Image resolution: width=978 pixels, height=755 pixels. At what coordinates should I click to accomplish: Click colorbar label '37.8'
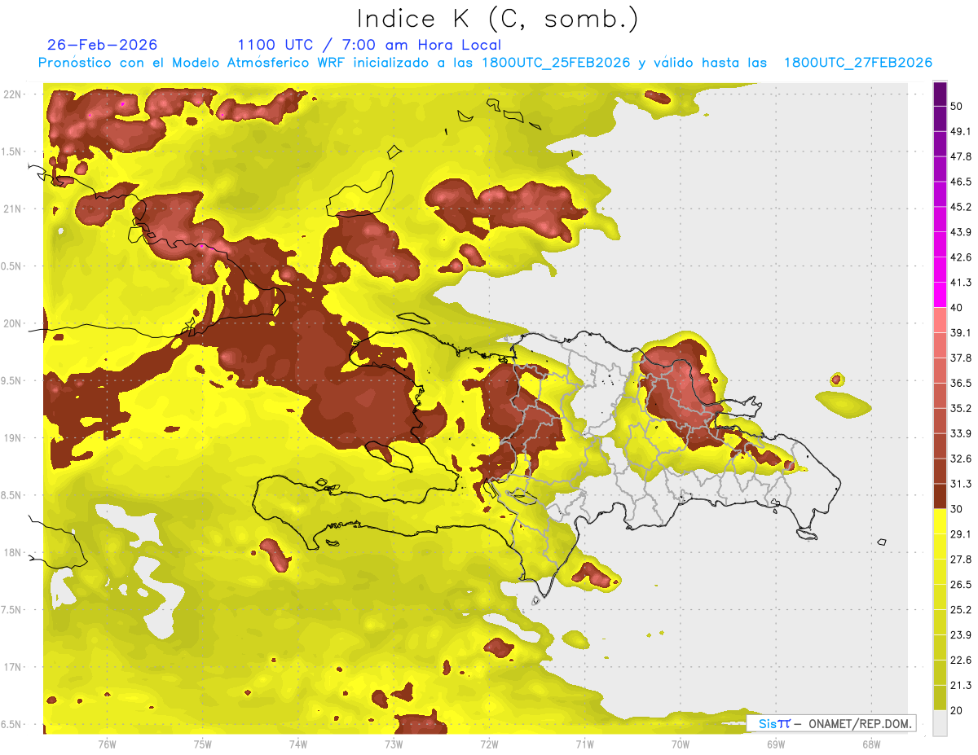961,358
